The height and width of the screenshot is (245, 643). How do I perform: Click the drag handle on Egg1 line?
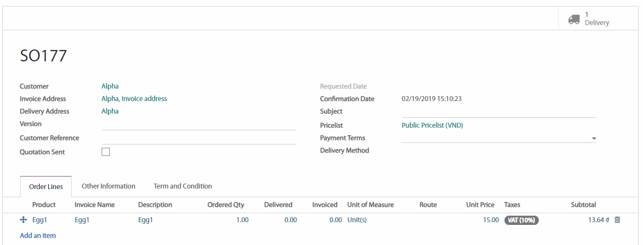tap(23, 220)
